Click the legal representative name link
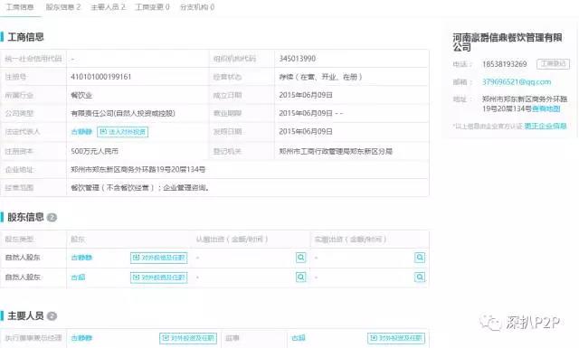This screenshot has height=348, width=579. (81, 132)
